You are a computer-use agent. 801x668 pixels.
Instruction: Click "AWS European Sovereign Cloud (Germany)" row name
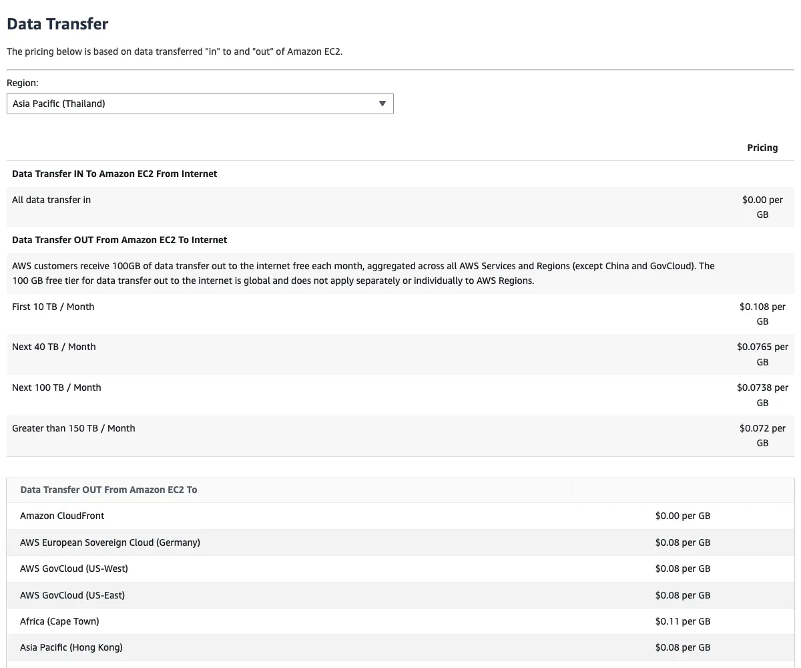[110, 542]
